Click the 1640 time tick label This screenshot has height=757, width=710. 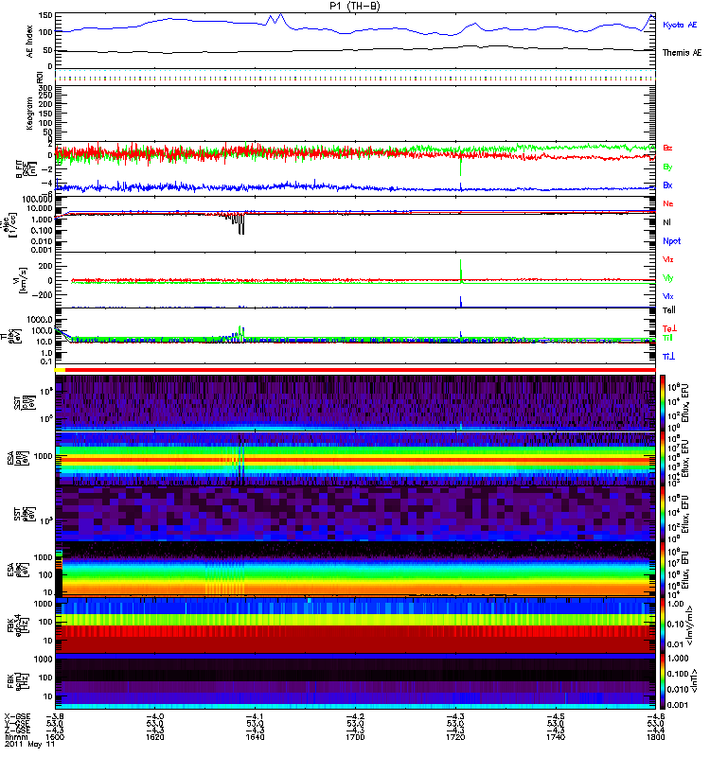tap(255, 737)
